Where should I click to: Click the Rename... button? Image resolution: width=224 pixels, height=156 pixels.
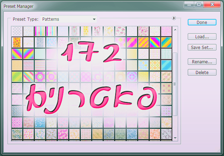(202, 62)
